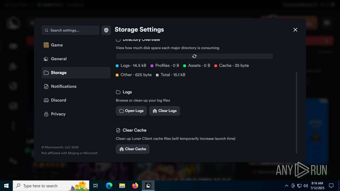Click 'Cache - 35 byte' text
Screen dimensions: 340x191
pos(234,66)
